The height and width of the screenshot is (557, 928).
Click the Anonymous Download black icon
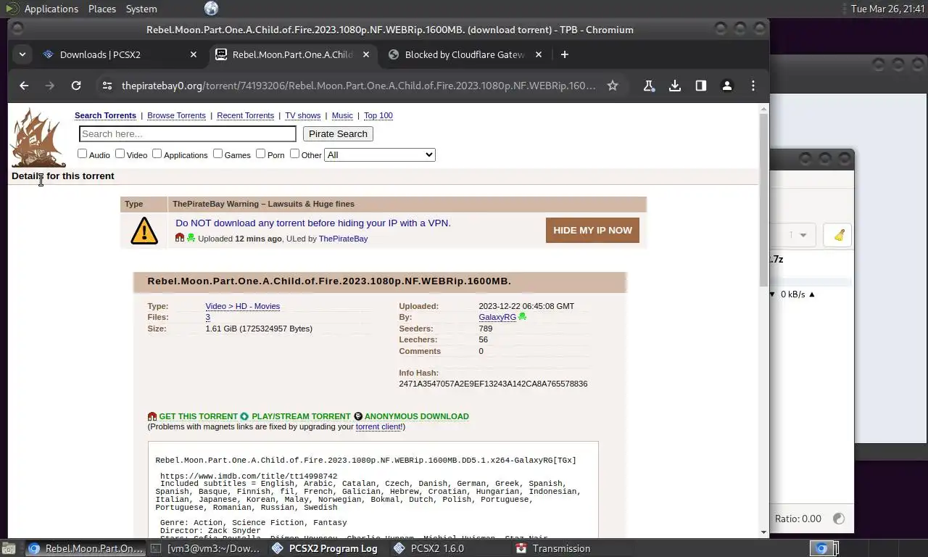coord(358,416)
